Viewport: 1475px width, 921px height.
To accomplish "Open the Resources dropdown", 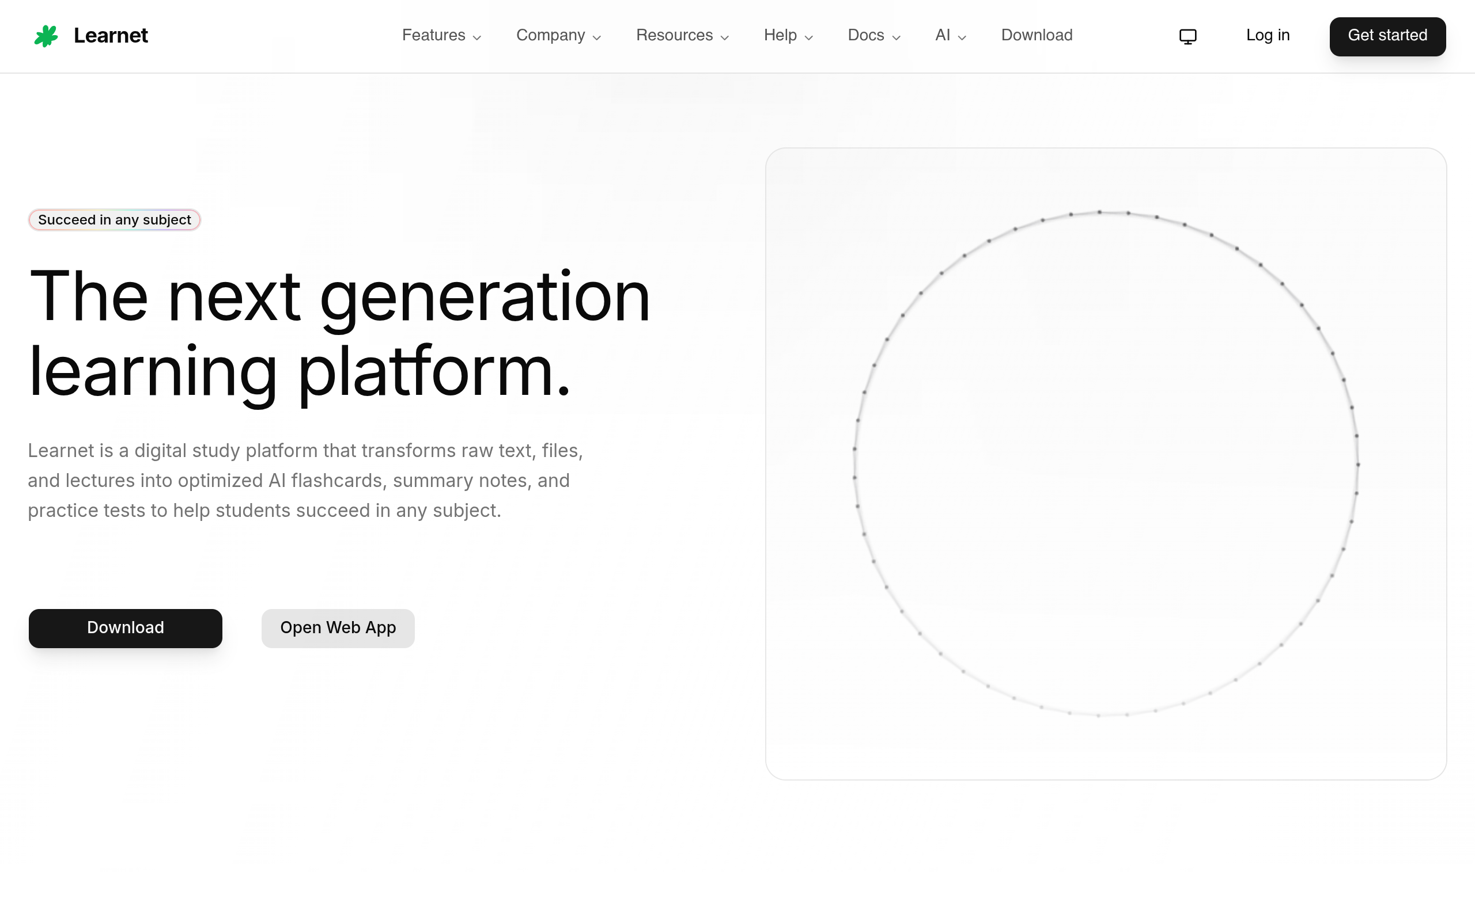I will pyautogui.click(x=682, y=35).
